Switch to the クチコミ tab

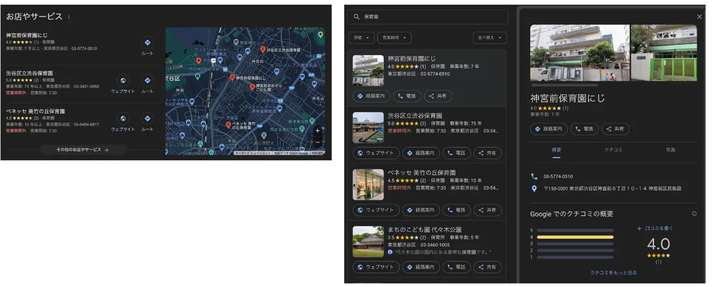(613, 150)
